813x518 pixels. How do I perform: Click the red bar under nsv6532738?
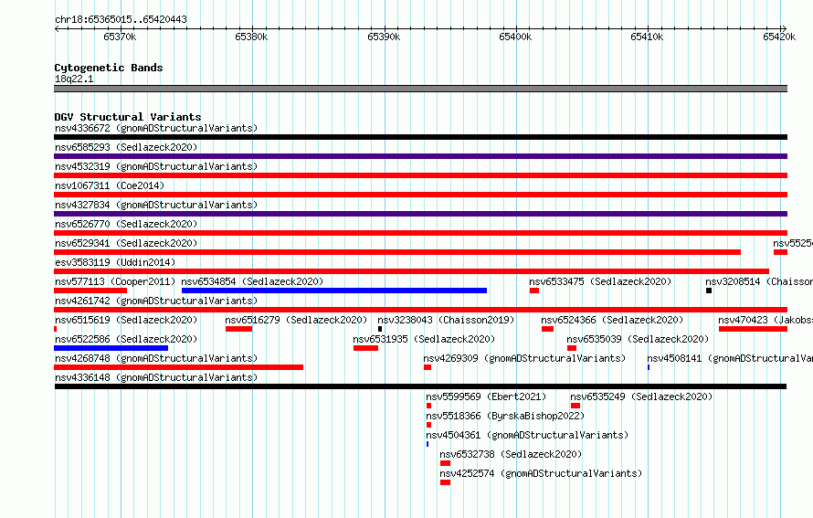click(x=446, y=463)
